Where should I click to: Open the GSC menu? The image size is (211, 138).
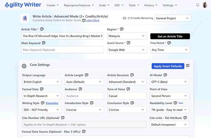(x=119, y=5)
